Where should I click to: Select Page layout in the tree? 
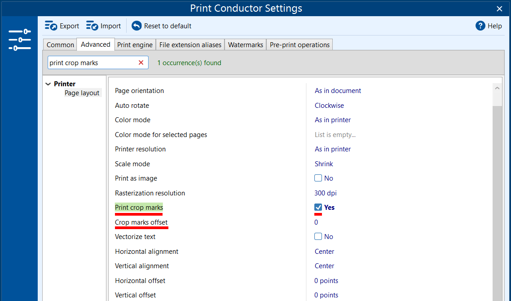(82, 93)
